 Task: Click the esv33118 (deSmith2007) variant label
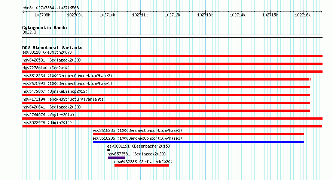(47, 52)
